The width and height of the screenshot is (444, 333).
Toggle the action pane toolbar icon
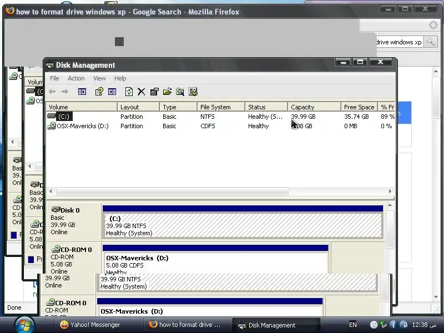click(112, 92)
